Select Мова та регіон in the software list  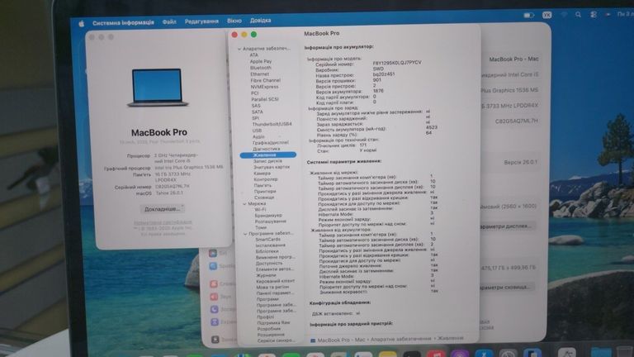pos(273,288)
